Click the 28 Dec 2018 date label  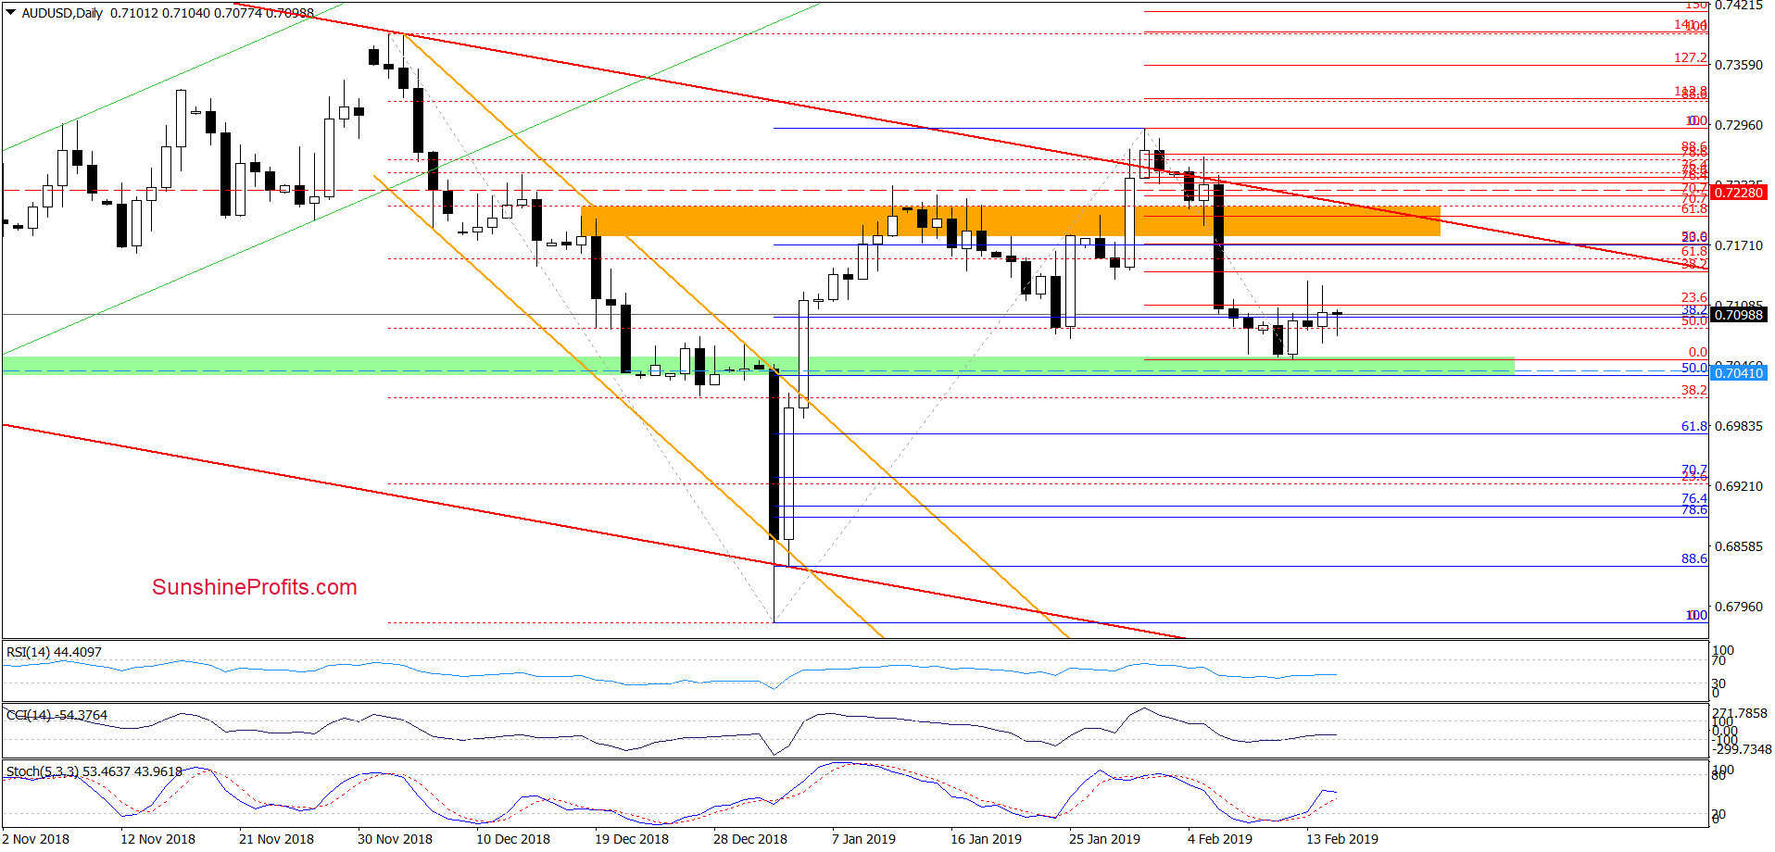click(750, 839)
